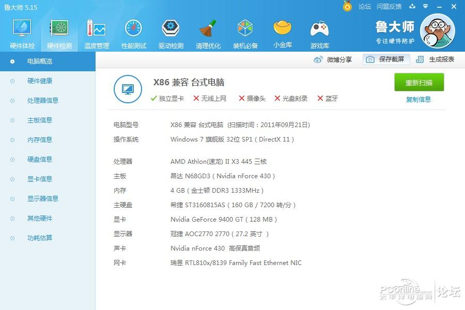Select the Nvidia GeForce 9400 GT text

(224, 220)
